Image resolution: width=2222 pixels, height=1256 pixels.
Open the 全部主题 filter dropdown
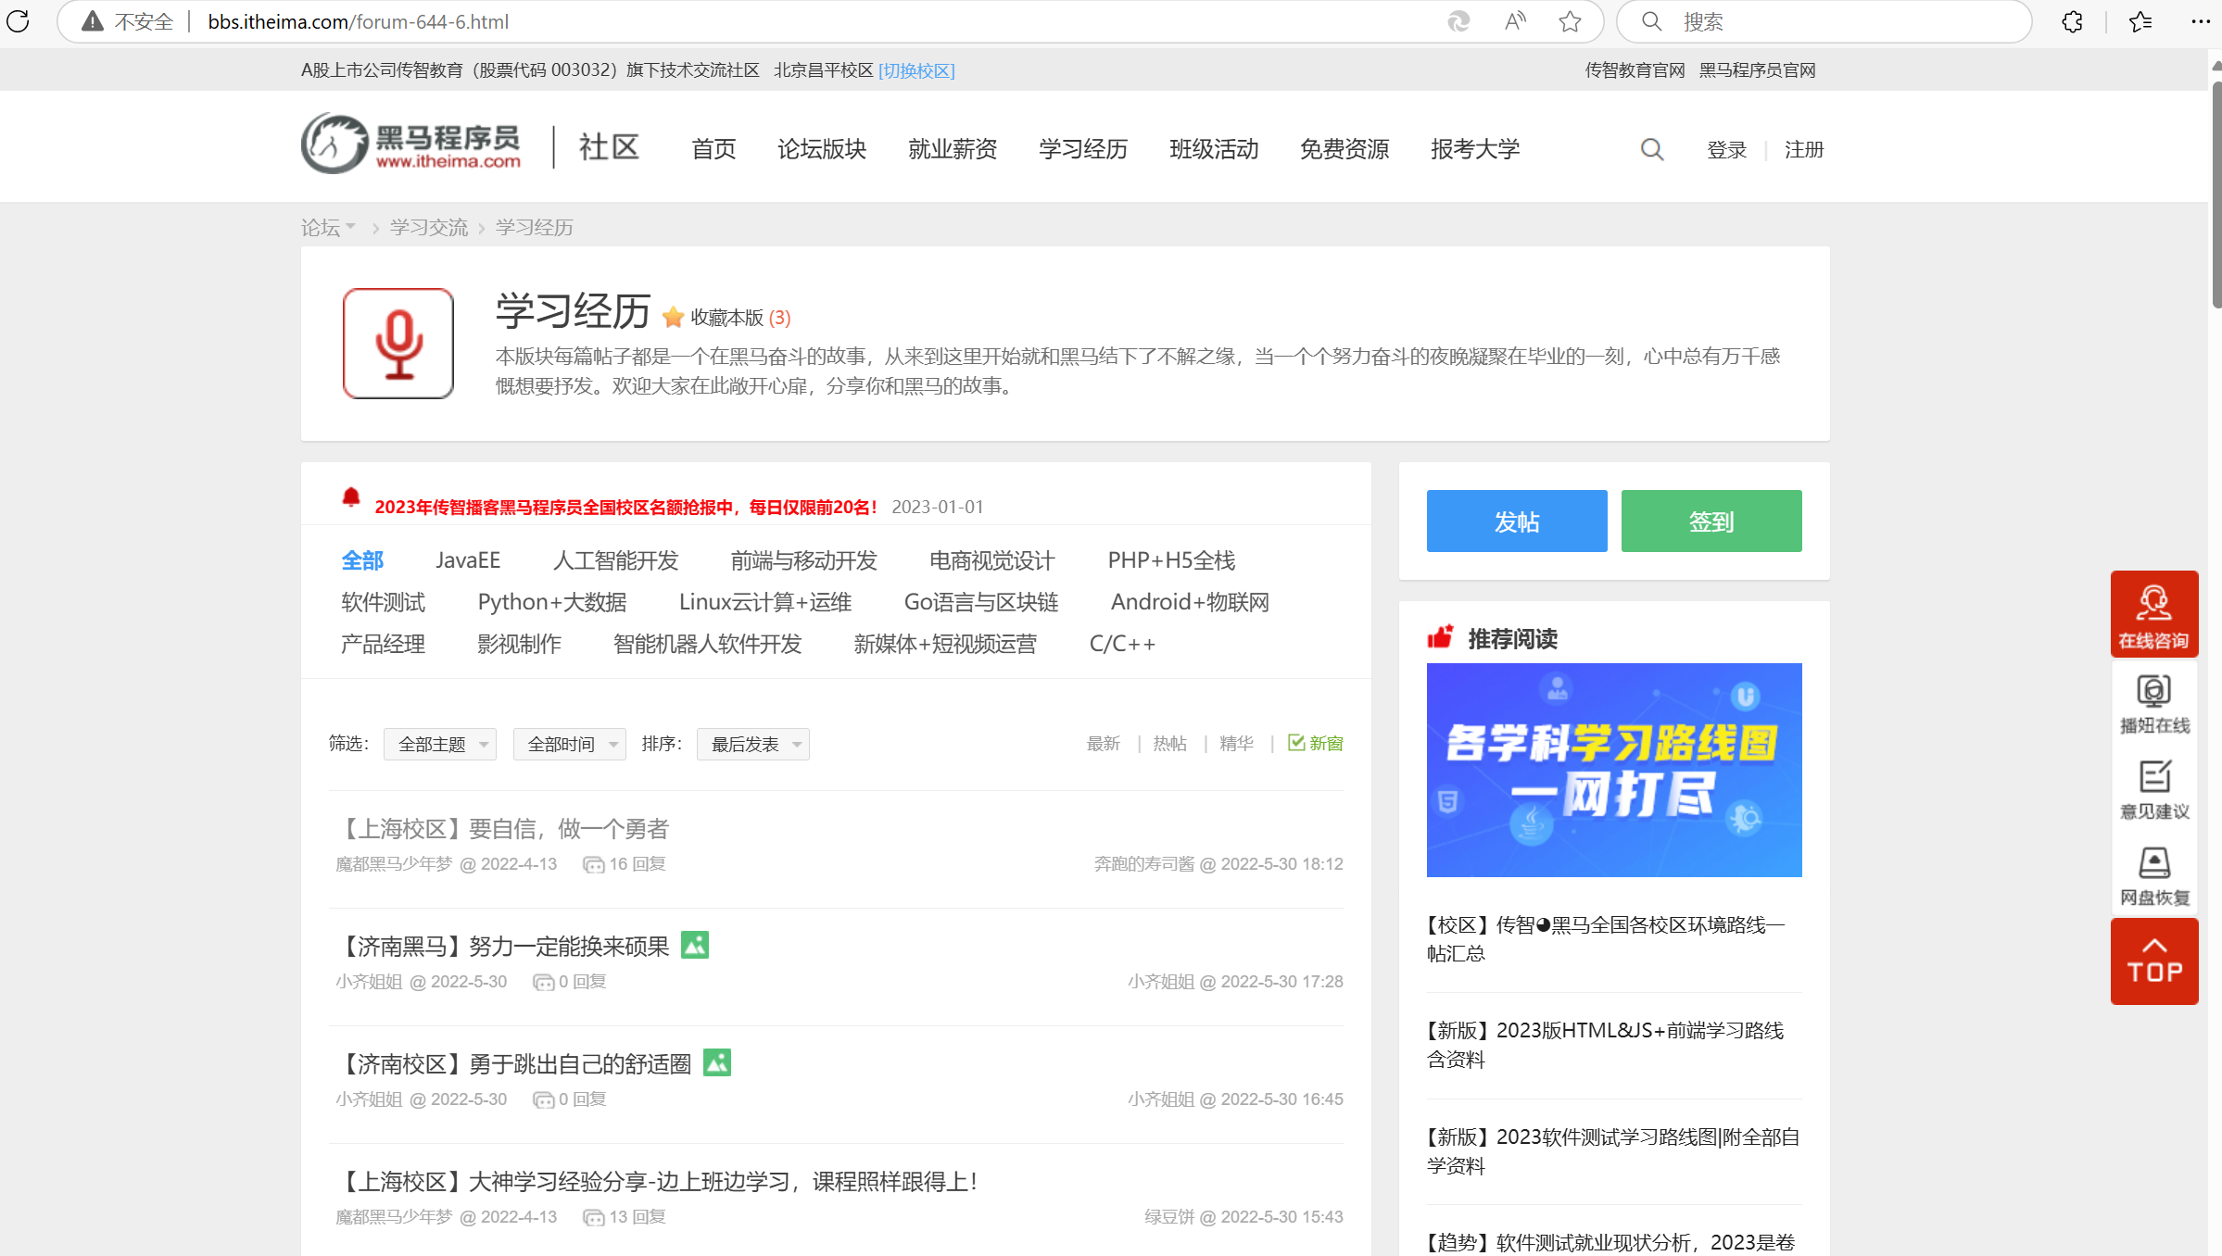440,744
